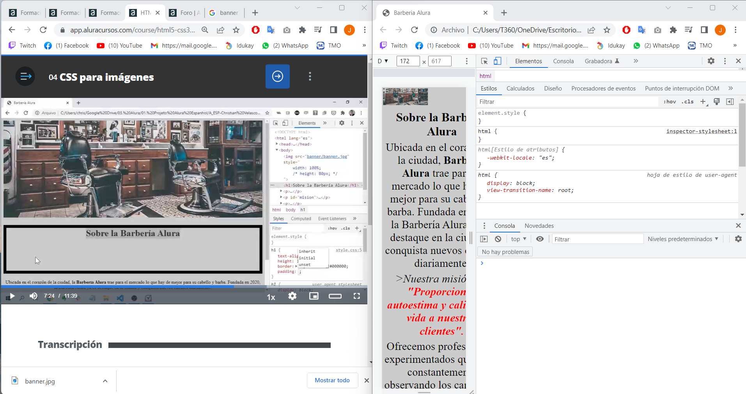Click the No hay problemas button
Screen dimensions: 746x394
point(505,252)
